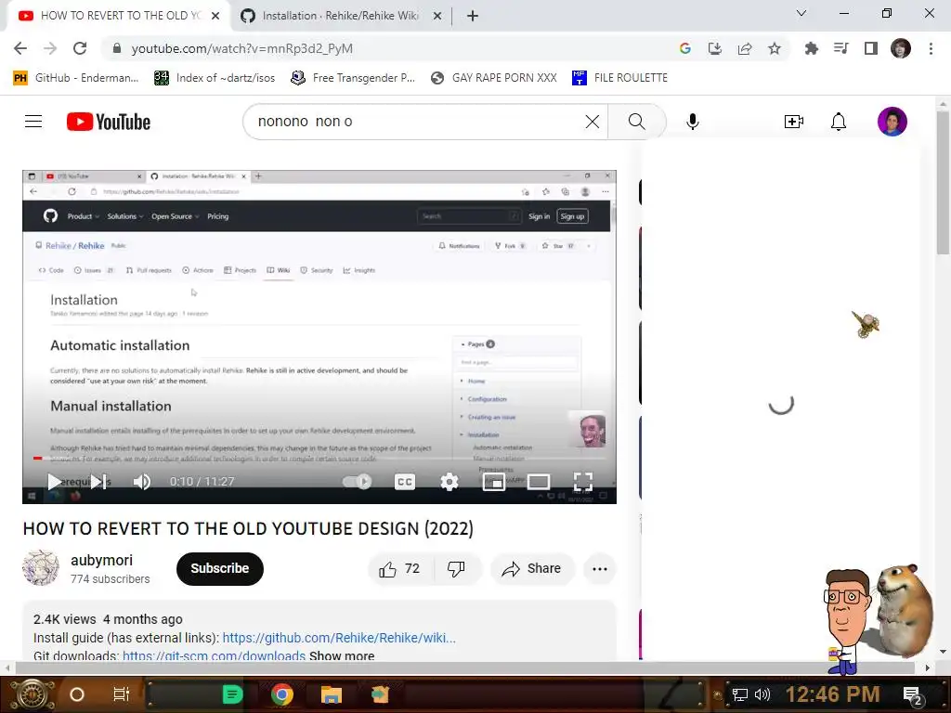The height and width of the screenshot is (713, 951).
Task: Open green notes app on taskbar
Action: point(232,694)
